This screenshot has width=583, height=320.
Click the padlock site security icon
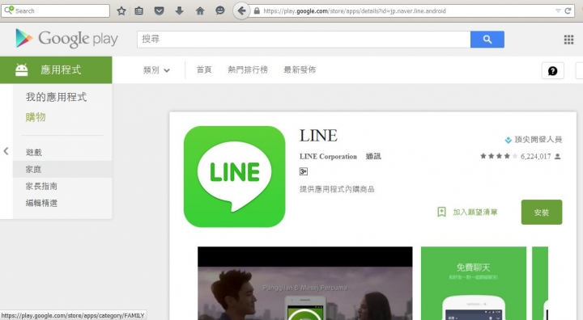(x=257, y=11)
